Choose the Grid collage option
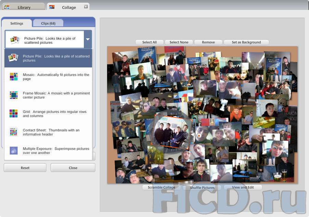The image size is (309, 217). [x=48, y=114]
